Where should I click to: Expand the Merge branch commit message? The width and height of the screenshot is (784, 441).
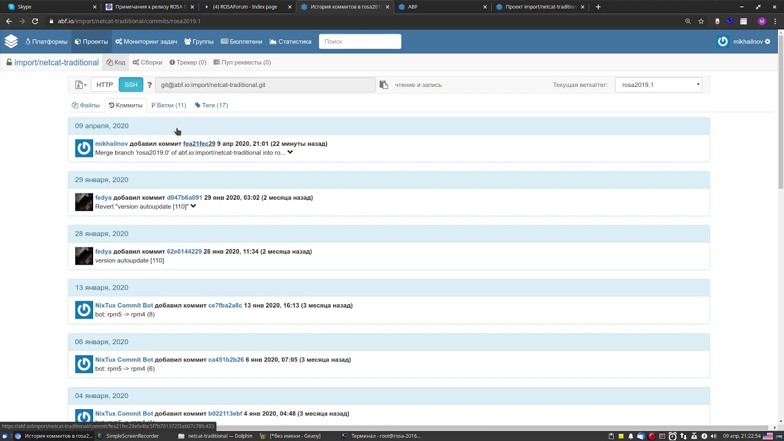[290, 153]
